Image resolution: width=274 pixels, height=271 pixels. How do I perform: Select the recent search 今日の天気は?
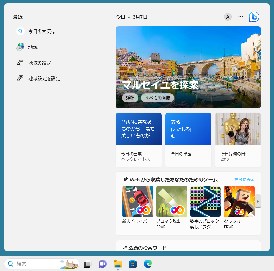pyautogui.click(x=41, y=31)
